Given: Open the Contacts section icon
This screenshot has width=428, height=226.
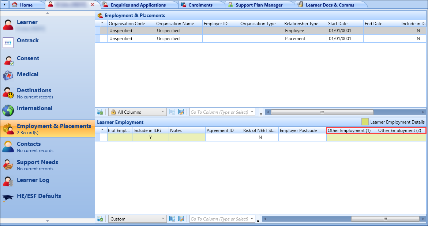Looking at the screenshot, I should pyautogui.click(x=8, y=147).
